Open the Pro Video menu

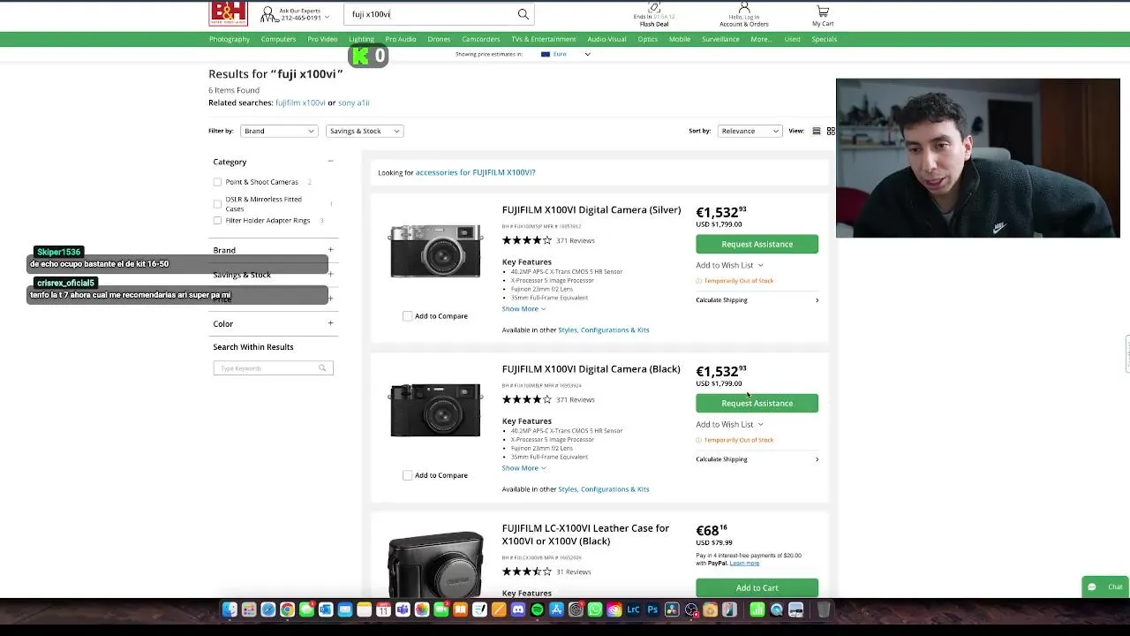click(x=322, y=39)
